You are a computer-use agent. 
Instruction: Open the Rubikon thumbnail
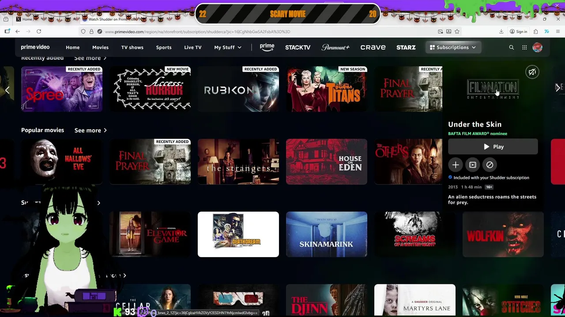pyautogui.click(x=238, y=89)
